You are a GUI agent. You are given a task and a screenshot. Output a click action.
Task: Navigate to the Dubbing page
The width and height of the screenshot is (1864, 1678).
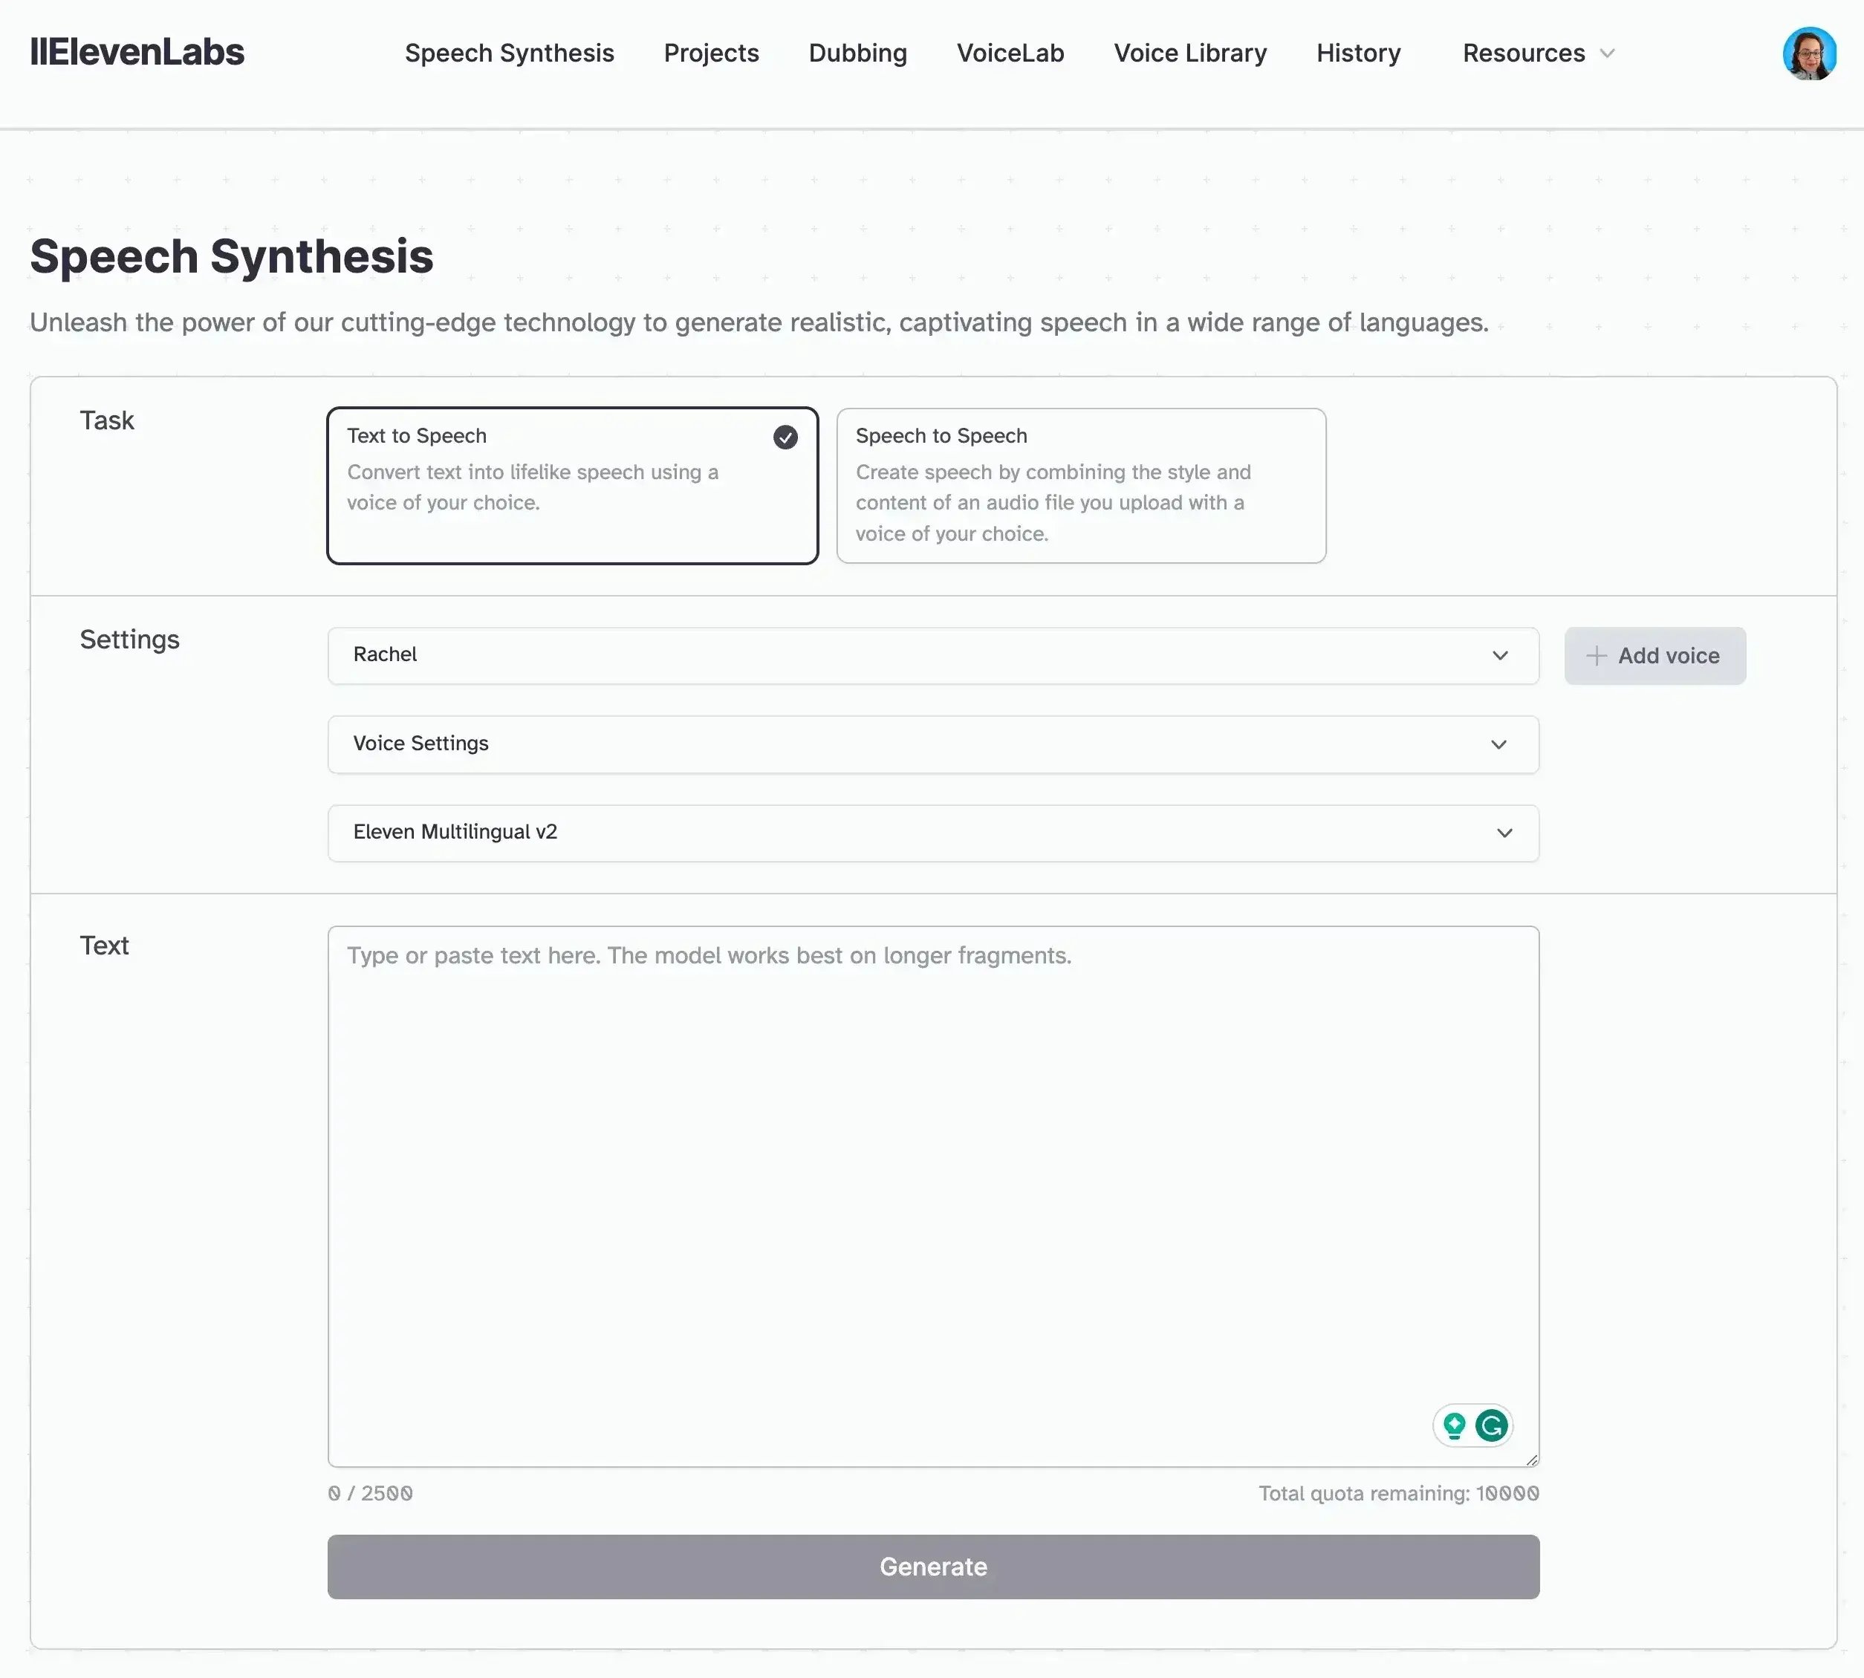click(857, 53)
